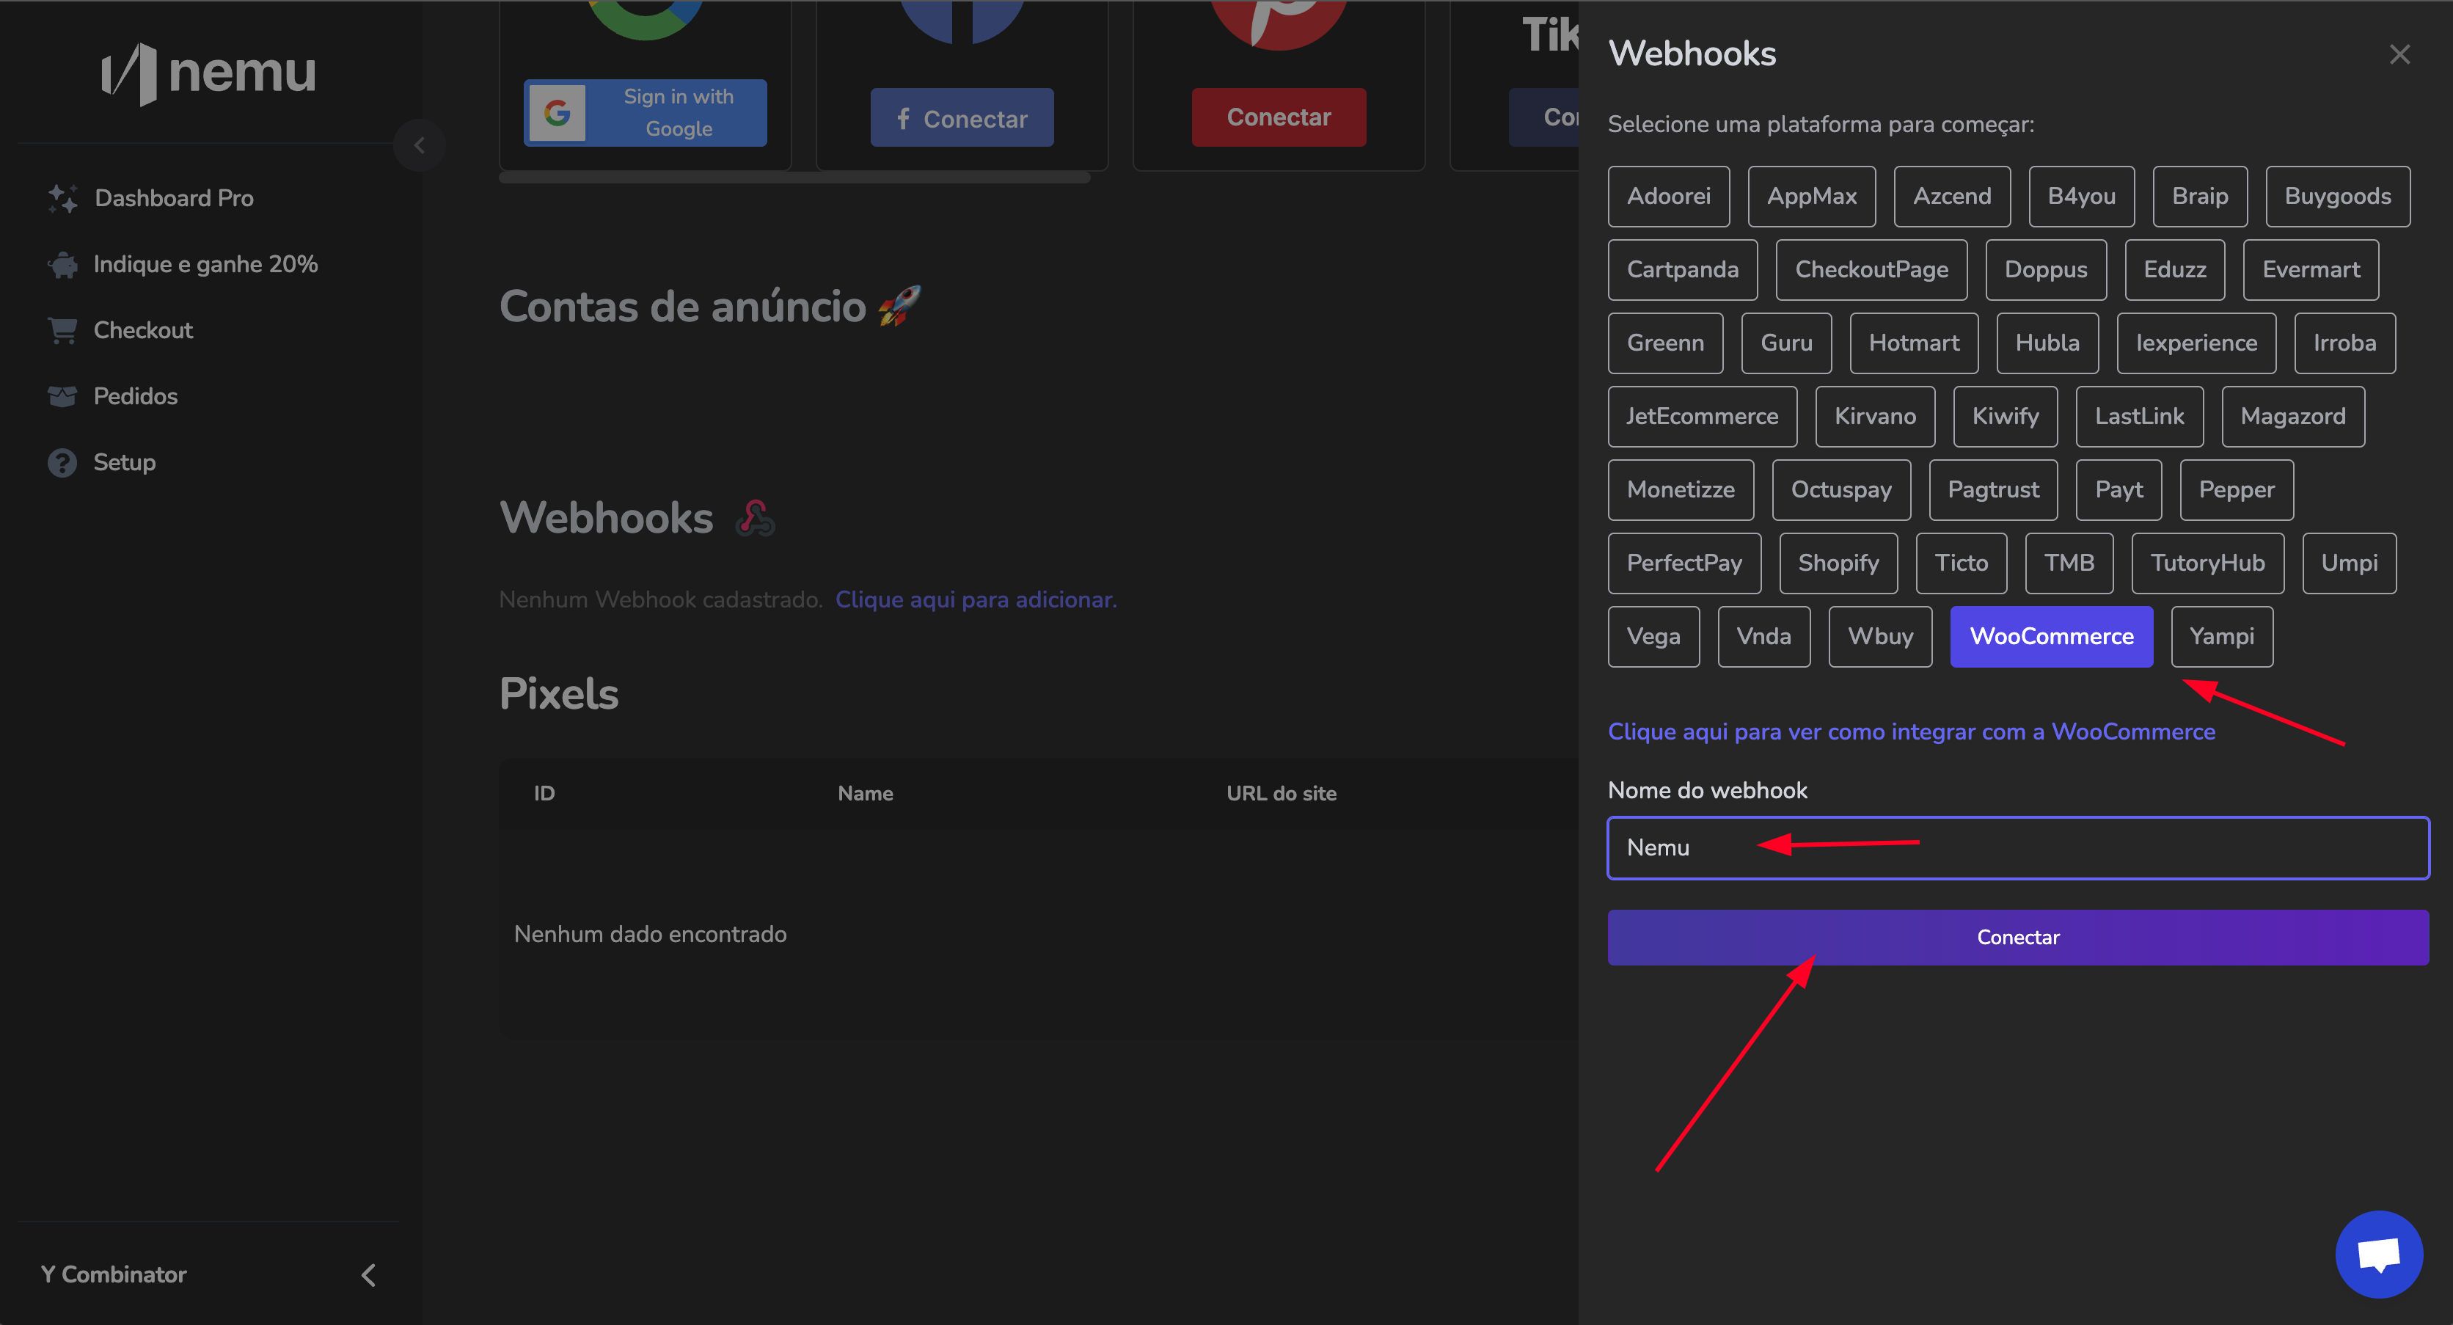
Task: Click the Checkout cart icon
Action: pos(63,331)
